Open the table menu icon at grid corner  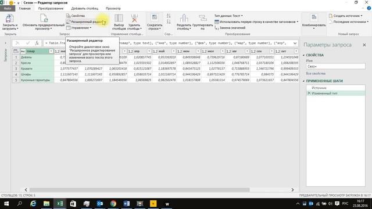pyautogui.click(x=16, y=51)
